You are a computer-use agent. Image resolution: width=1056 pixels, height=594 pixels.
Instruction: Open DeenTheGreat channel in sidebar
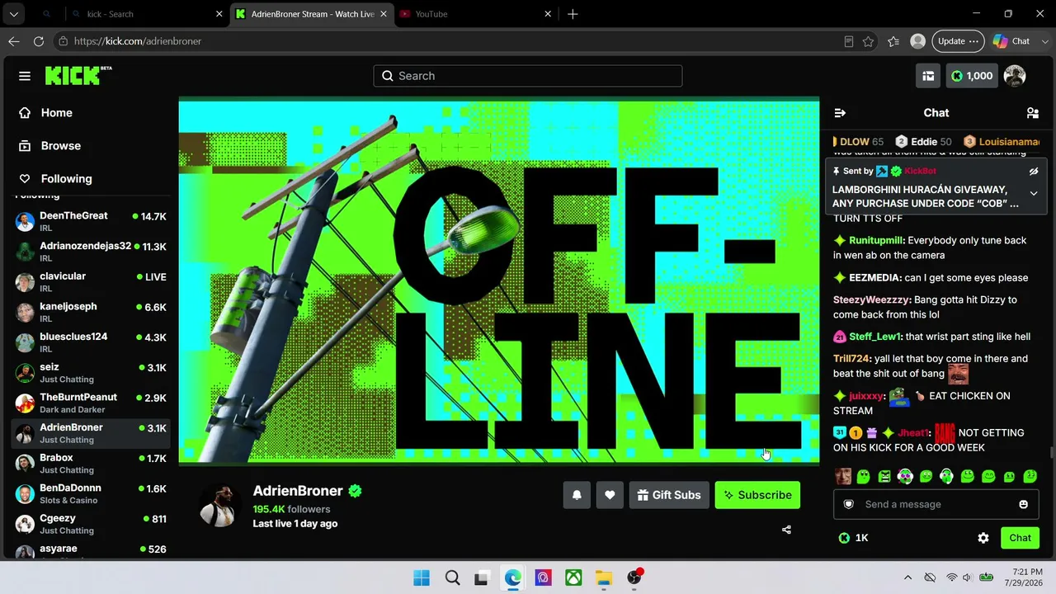[91, 221]
